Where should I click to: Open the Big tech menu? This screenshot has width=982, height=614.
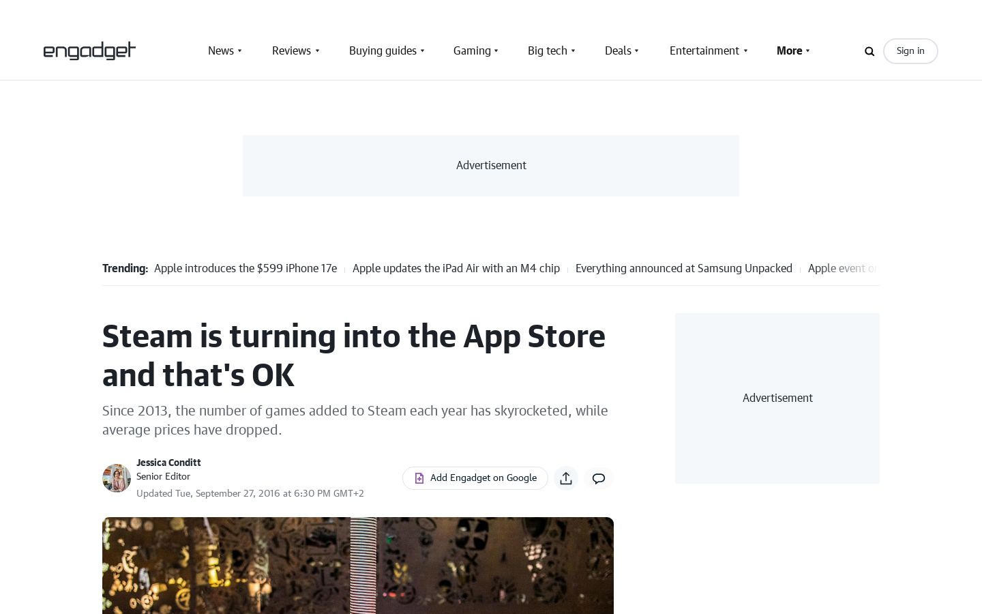[x=548, y=50]
